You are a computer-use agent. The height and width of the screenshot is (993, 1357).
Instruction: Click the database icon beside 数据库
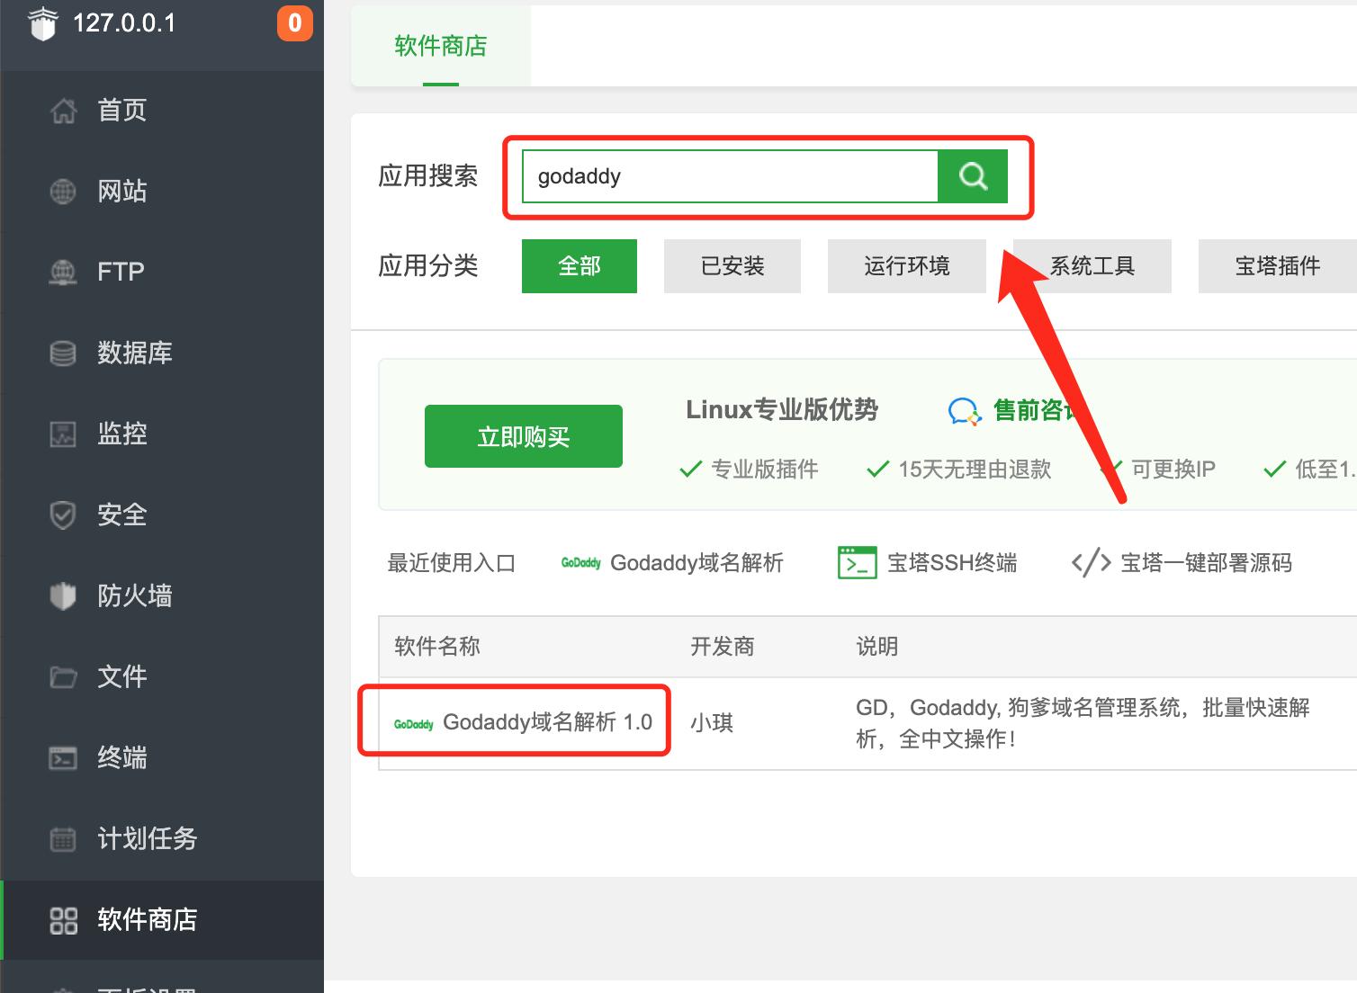coord(63,353)
